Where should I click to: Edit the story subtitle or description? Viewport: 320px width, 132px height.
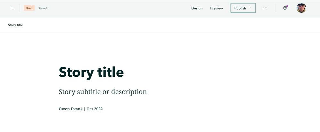pyautogui.click(x=103, y=92)
